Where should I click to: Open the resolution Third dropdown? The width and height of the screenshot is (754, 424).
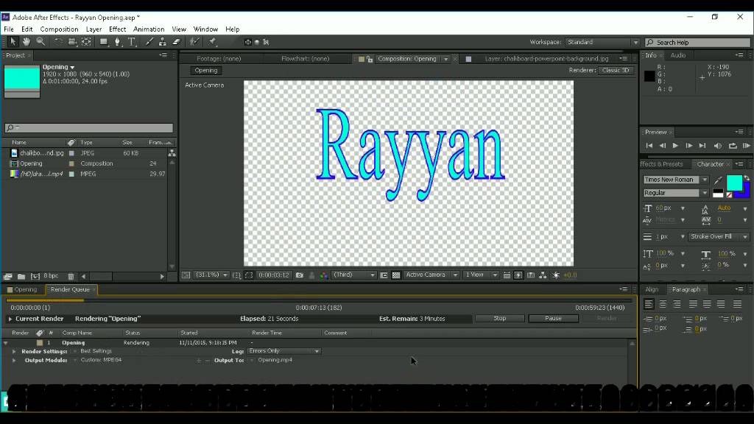tap(354, 275)
